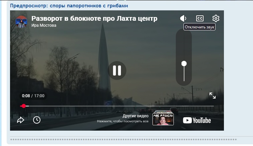Click the 0:08 / 17:00 time display
Image resolution: width=253 pixels, height=146 pixels.
pos(33,96)
